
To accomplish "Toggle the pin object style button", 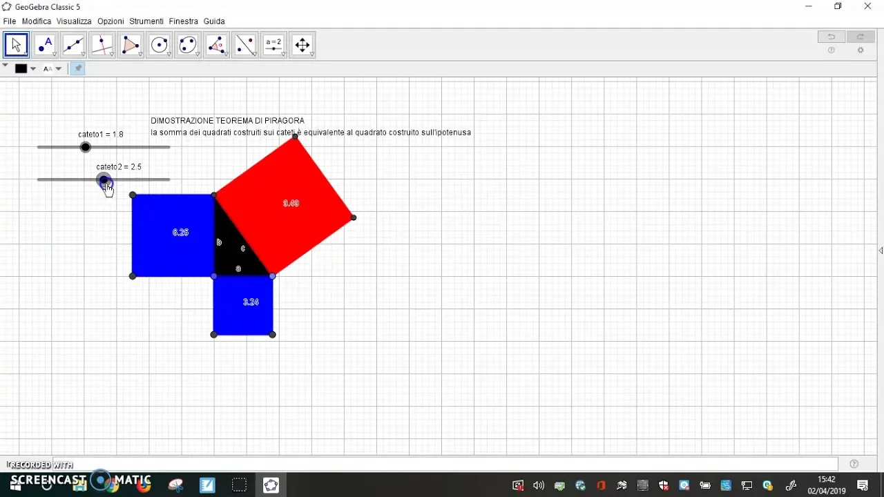I will point(78,68).
